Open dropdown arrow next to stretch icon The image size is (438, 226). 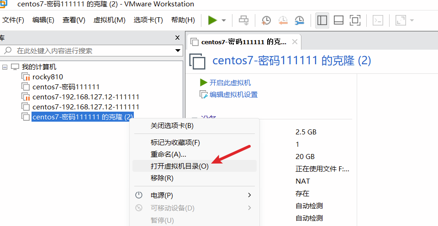click(412, 21)
